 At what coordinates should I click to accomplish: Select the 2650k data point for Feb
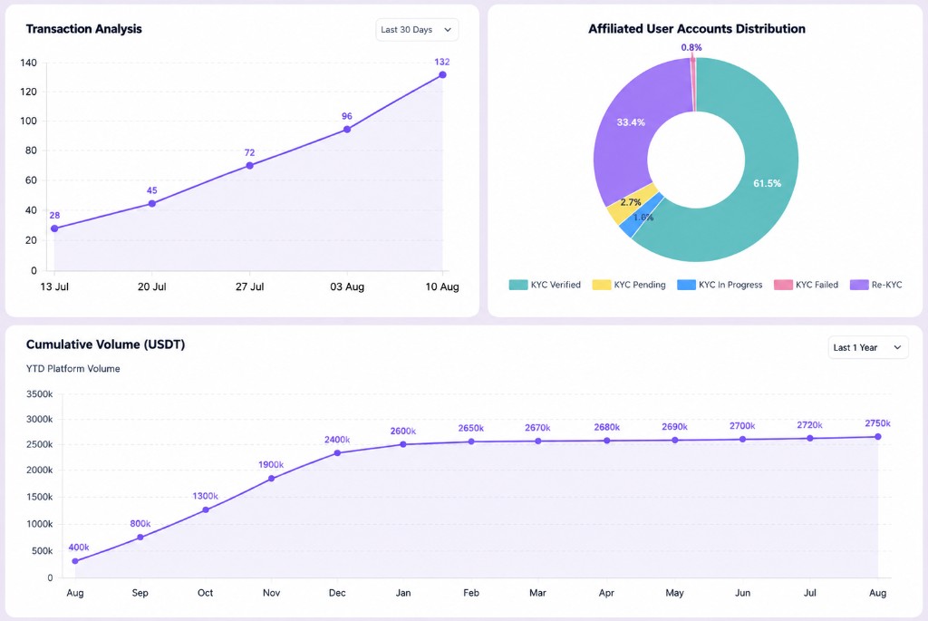pyautogui.click(x=471, y=441)
